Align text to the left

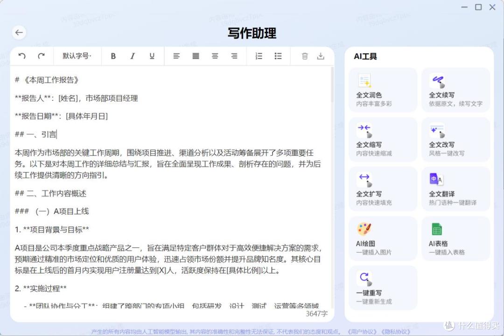(176, 56)
